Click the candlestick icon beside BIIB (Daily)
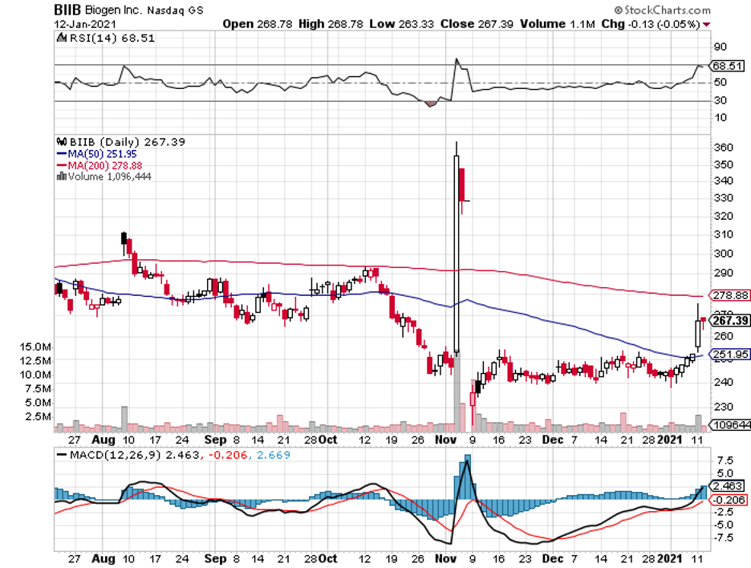The width and height of the screenshot is (751, 568). pyautogui.click(x=62, y=142)
